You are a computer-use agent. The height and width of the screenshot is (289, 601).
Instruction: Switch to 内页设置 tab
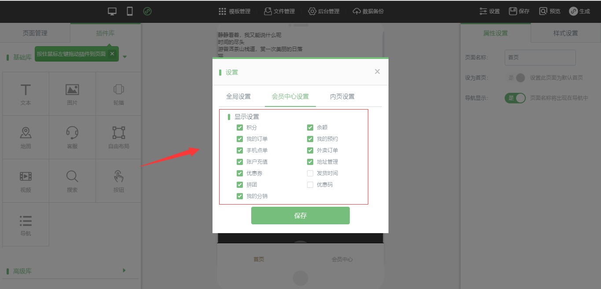pyautogui.click(x=342, y=97)
